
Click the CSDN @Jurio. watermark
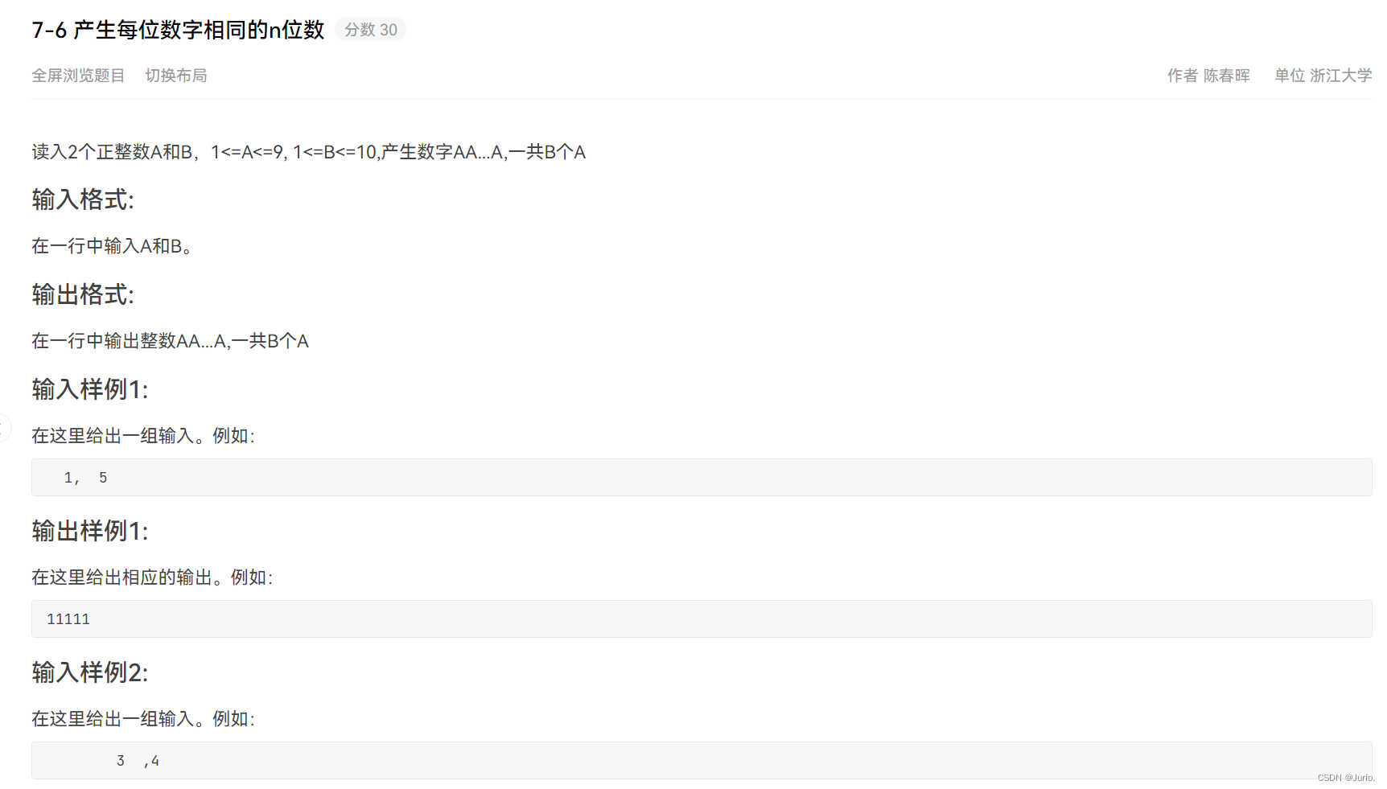click(1346, 778)
